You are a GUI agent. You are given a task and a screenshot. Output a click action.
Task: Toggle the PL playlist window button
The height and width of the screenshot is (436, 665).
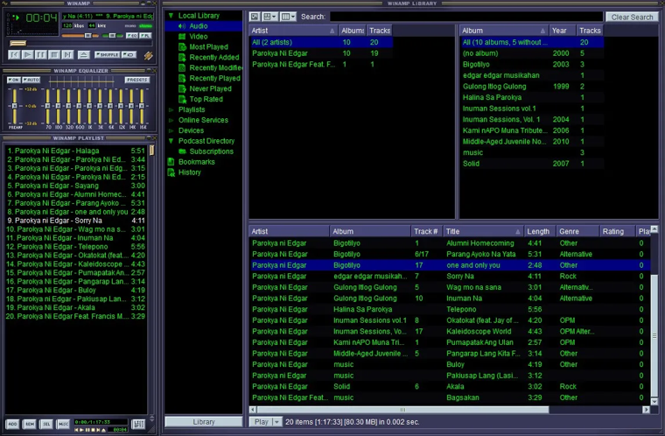coord(145,36)
